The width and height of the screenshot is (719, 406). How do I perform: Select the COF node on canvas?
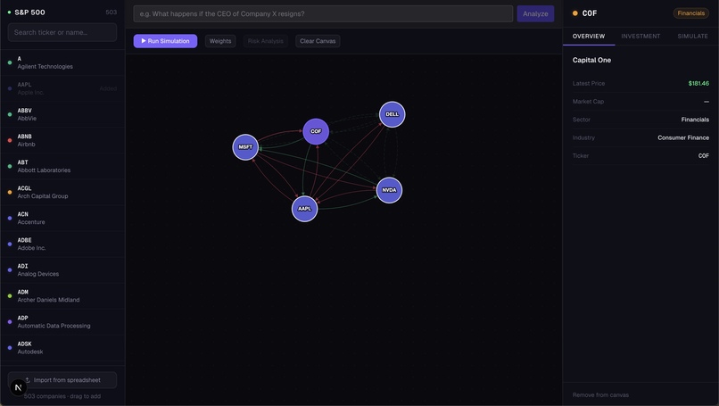(316, 131)
